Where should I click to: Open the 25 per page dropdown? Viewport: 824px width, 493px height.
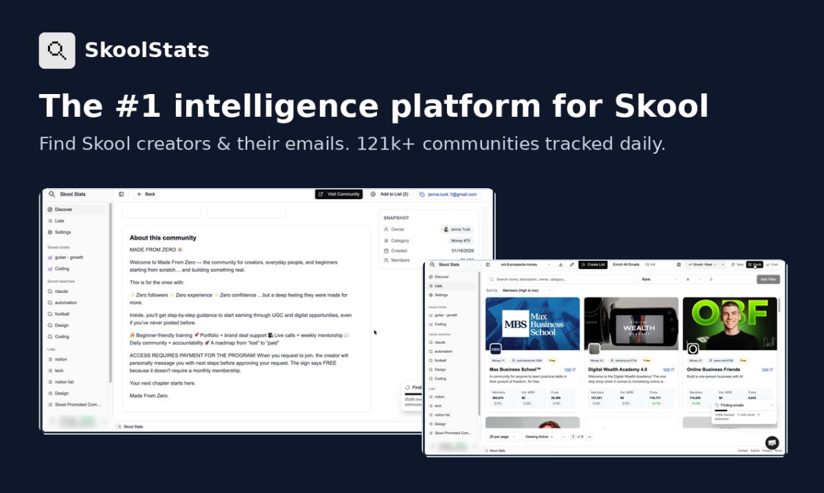point(502,437)
